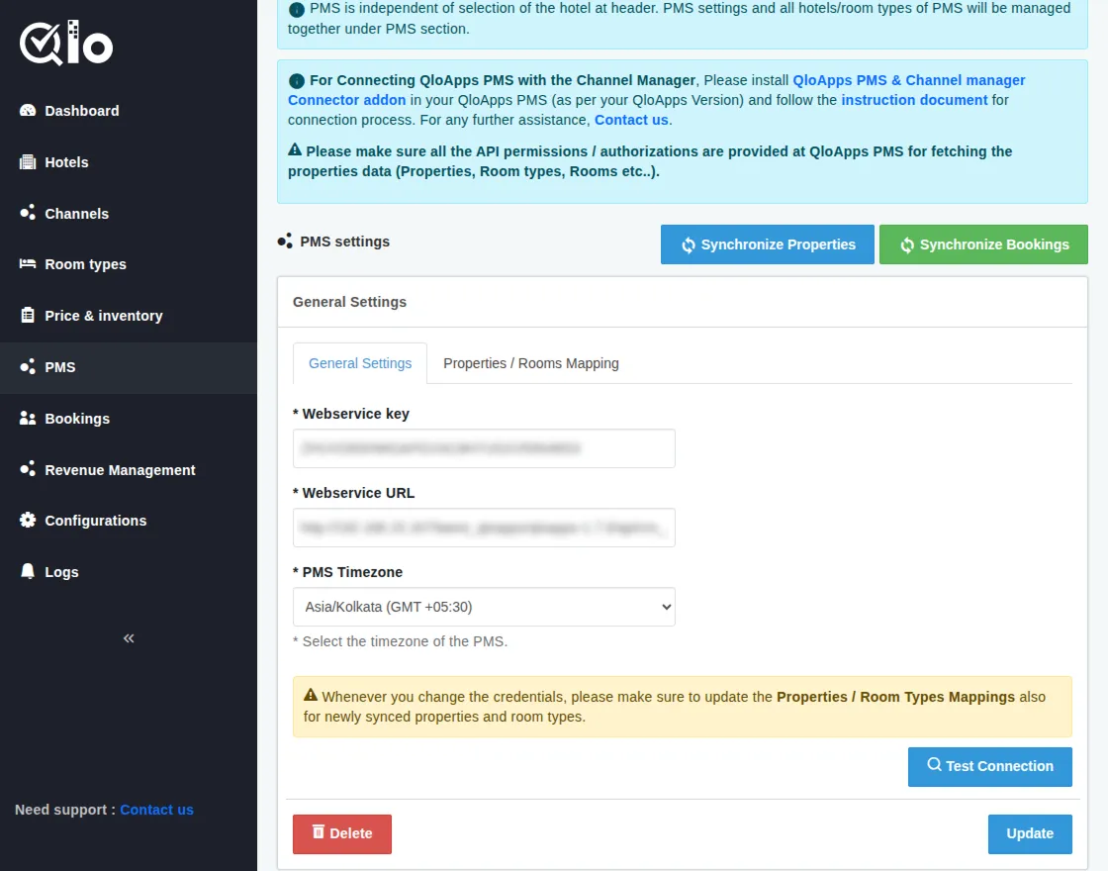The image size is (1108, 871).
Task: Click Contact us link in info box
Action: [631, 120]
